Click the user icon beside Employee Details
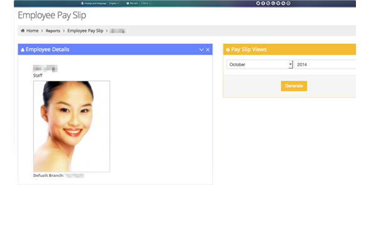371x237 pixels. pos(23,50)
